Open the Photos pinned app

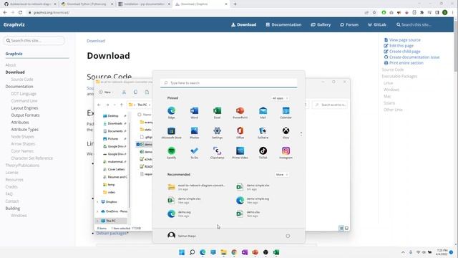(x=194, y=133)
